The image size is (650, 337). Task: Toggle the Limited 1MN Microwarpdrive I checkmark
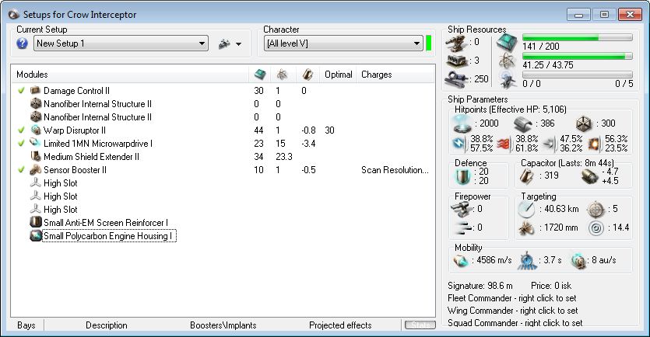point(21,144)
